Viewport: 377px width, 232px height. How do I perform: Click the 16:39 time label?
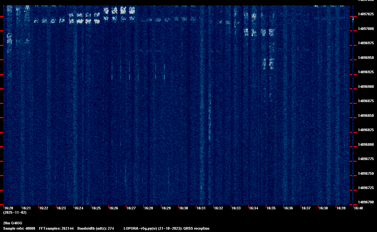(x=341, y=208)
